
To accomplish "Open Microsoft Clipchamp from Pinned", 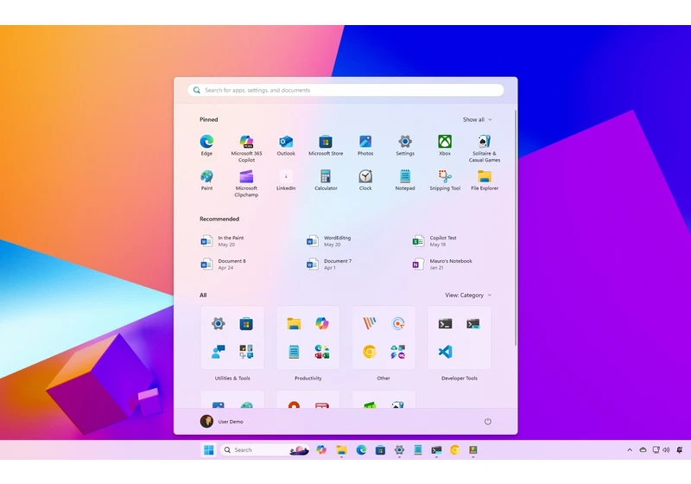I will pos(246,183).
